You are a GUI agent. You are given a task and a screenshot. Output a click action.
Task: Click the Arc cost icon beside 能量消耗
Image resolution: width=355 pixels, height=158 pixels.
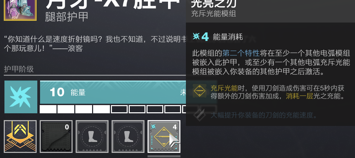(x=196, y=36)
